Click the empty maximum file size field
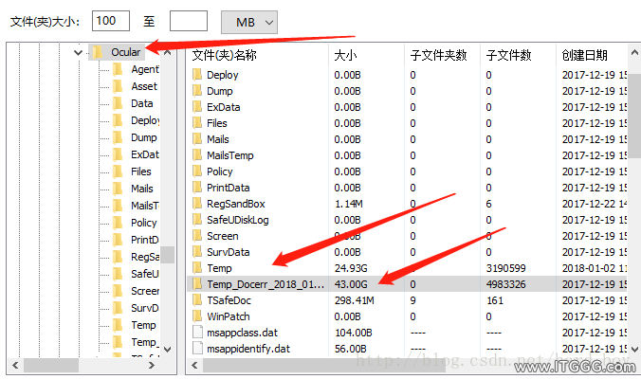The width and height of the screenshot is (641, 379). pyautogui.click(x=189, y=21)
